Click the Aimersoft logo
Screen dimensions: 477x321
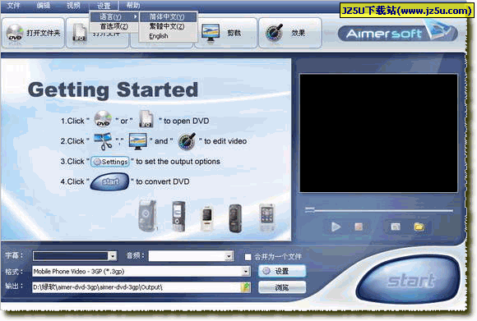398,33
